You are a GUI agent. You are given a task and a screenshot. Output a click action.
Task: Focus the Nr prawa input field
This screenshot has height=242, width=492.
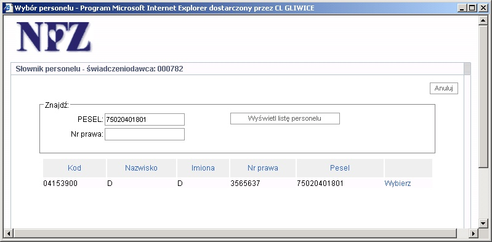(x=145, y=134)
